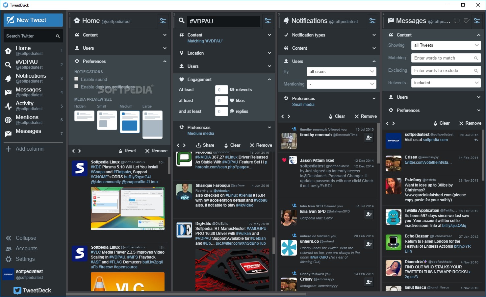Viewport: 486px width, 297px height.
Task: Collapse Engagement section in #VDPAU column
Action: tap(224, 79)
